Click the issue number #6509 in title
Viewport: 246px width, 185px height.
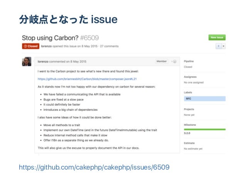(89, 38)
